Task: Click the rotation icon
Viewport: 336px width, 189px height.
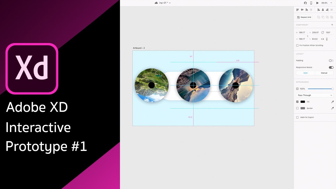Action: click(323, 33)
